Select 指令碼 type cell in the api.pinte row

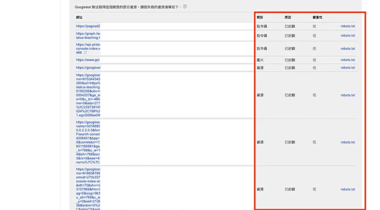coord(262,48)
